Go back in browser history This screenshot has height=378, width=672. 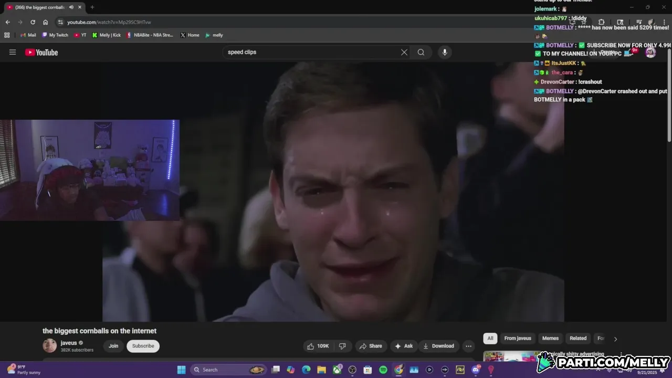(x=7, y=22)
